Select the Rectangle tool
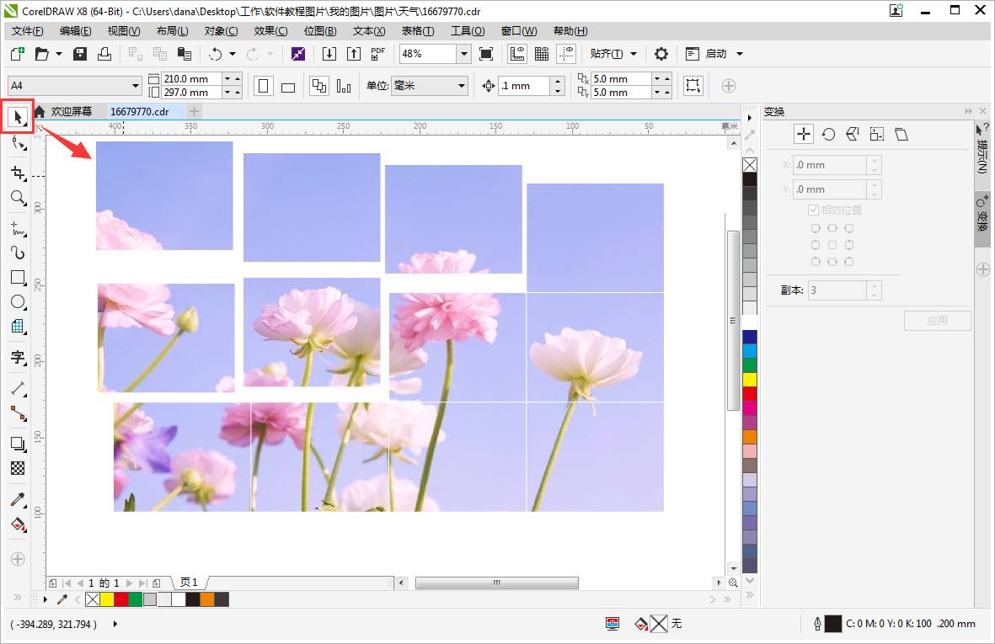The image size is (995, 644). click(x=18, y=278)
